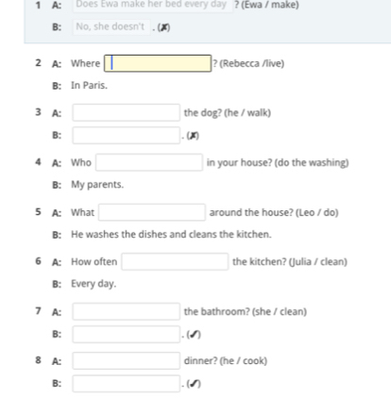Click the check mark beside question 7 B field
The height and width of the screenshot is (398, 391).
[x=194, y=335]
